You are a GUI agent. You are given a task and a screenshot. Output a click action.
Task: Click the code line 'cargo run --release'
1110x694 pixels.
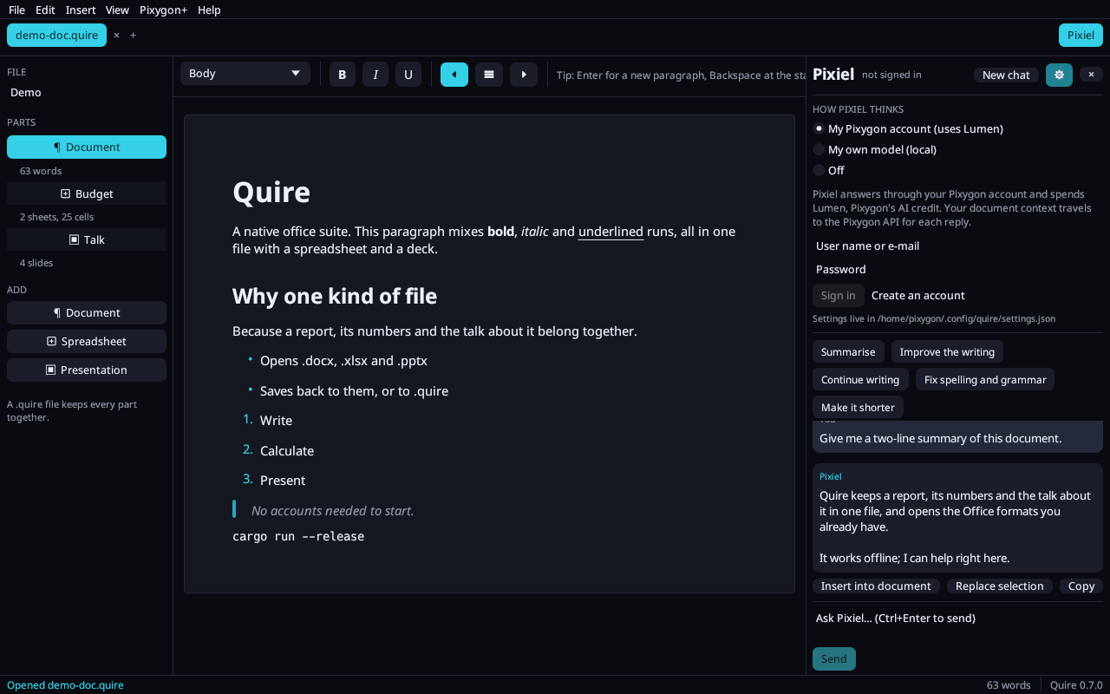(298, 536)
